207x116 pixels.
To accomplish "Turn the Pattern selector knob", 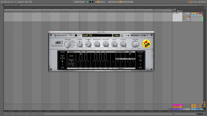I will [x=68, y=44].
